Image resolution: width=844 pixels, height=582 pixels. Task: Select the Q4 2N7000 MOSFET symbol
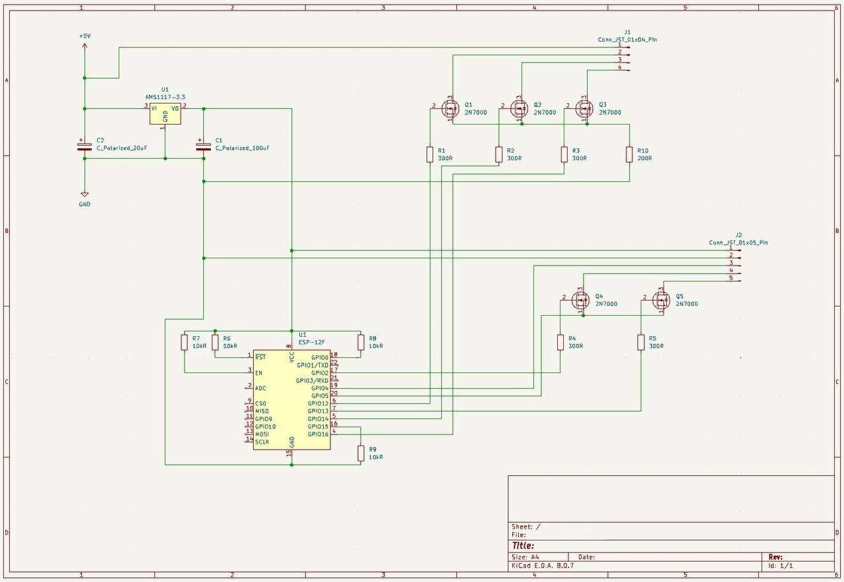tap(580, 300)
